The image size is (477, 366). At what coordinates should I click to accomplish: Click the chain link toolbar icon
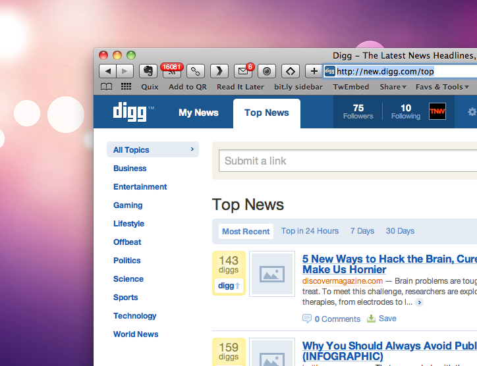pyautogui.click(x=196, y=72)
